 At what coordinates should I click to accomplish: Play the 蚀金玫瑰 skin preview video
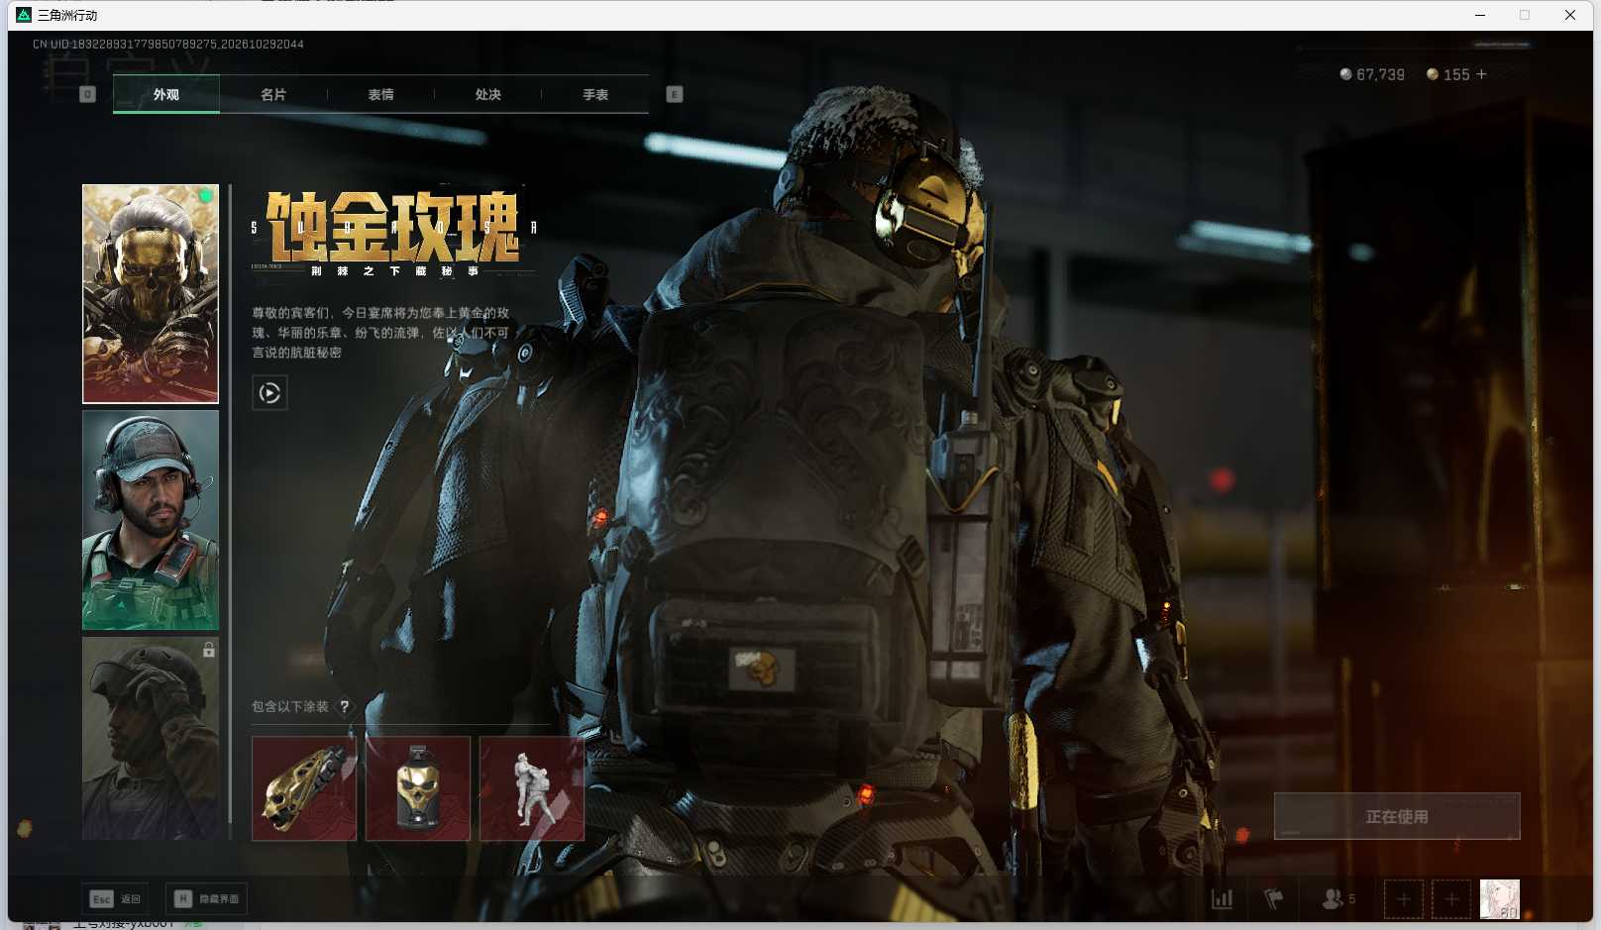point(269,393)
